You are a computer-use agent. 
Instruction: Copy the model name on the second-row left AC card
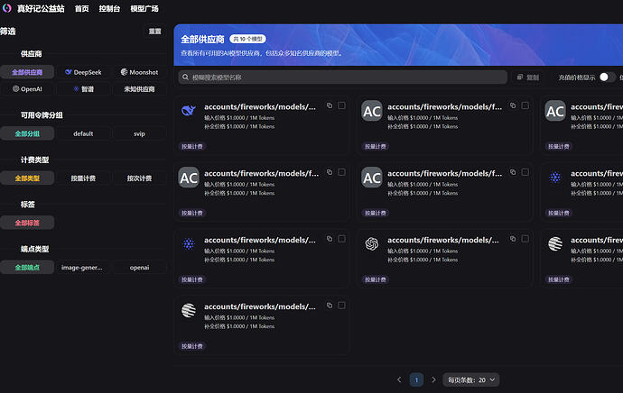(x=330, y=172)
